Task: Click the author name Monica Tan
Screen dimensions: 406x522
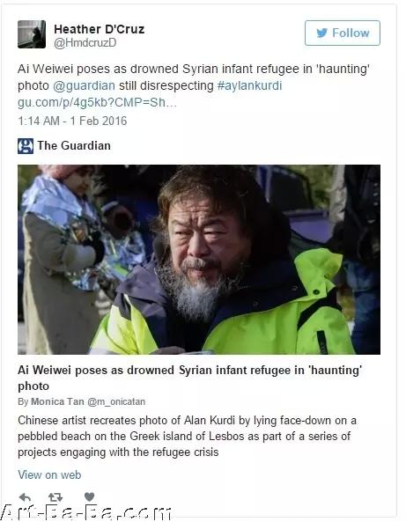Action: click(57, 401)
